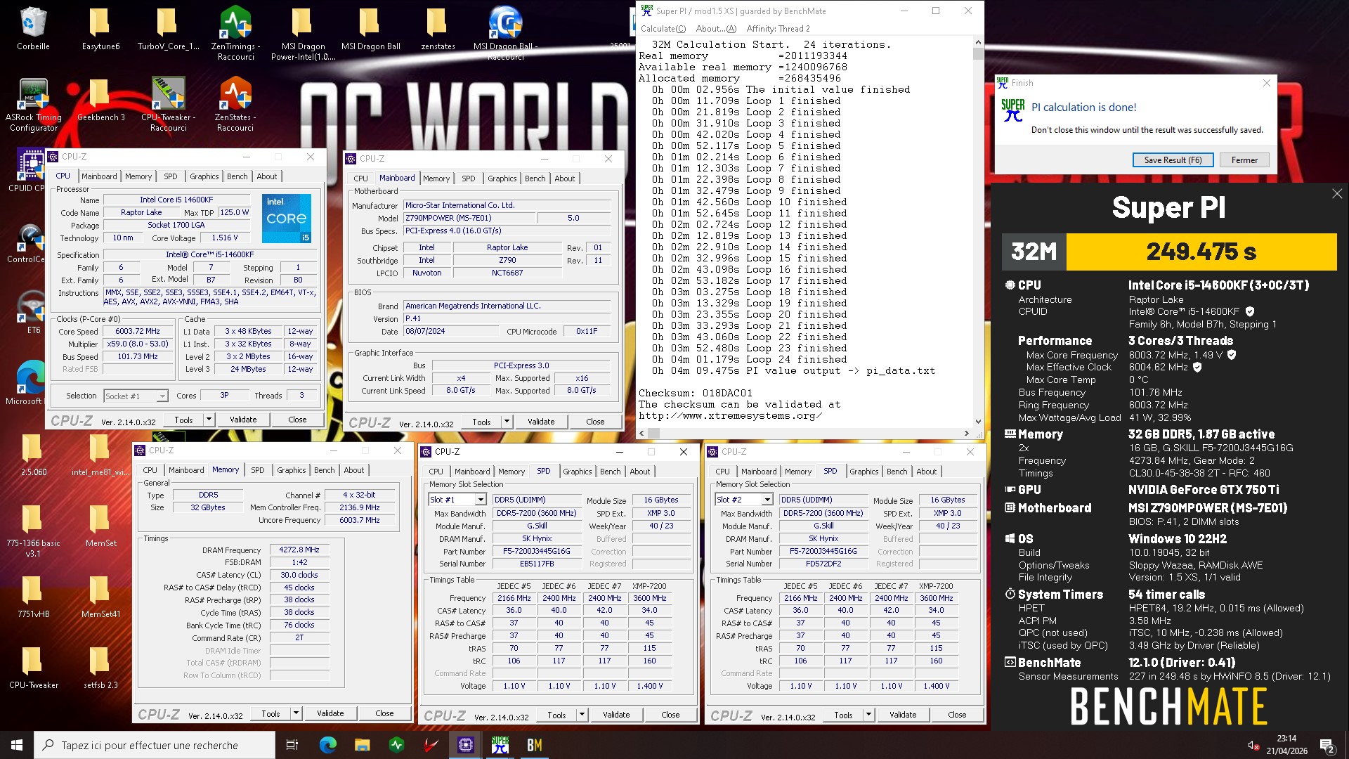Click scroll-up arrow in Super PI log
Viewport: 1349px width, 759px height.
[977, 43]
